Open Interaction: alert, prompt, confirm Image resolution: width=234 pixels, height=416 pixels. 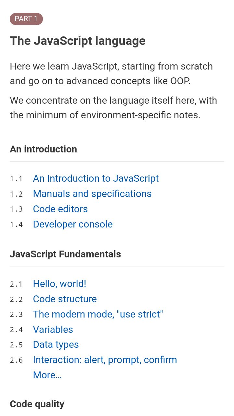105,360
